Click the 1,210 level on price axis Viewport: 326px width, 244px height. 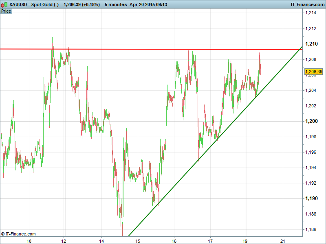tap(311, 44)
